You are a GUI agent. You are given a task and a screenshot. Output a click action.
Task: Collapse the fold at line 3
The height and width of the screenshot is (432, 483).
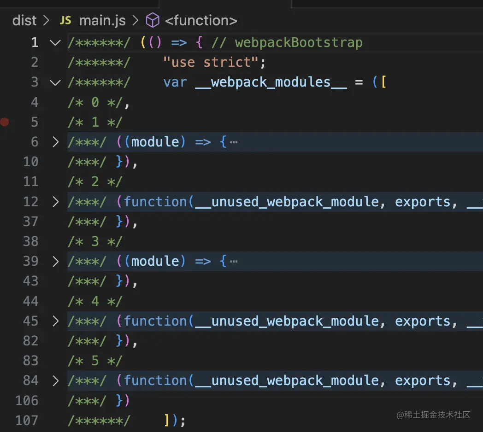click(x=55, y=82)
